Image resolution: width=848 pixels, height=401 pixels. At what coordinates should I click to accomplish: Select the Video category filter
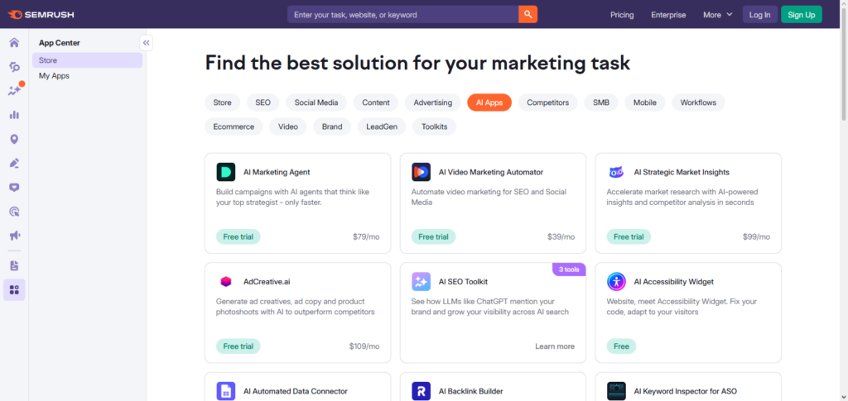pyautogui.click(x=287, y=127)
